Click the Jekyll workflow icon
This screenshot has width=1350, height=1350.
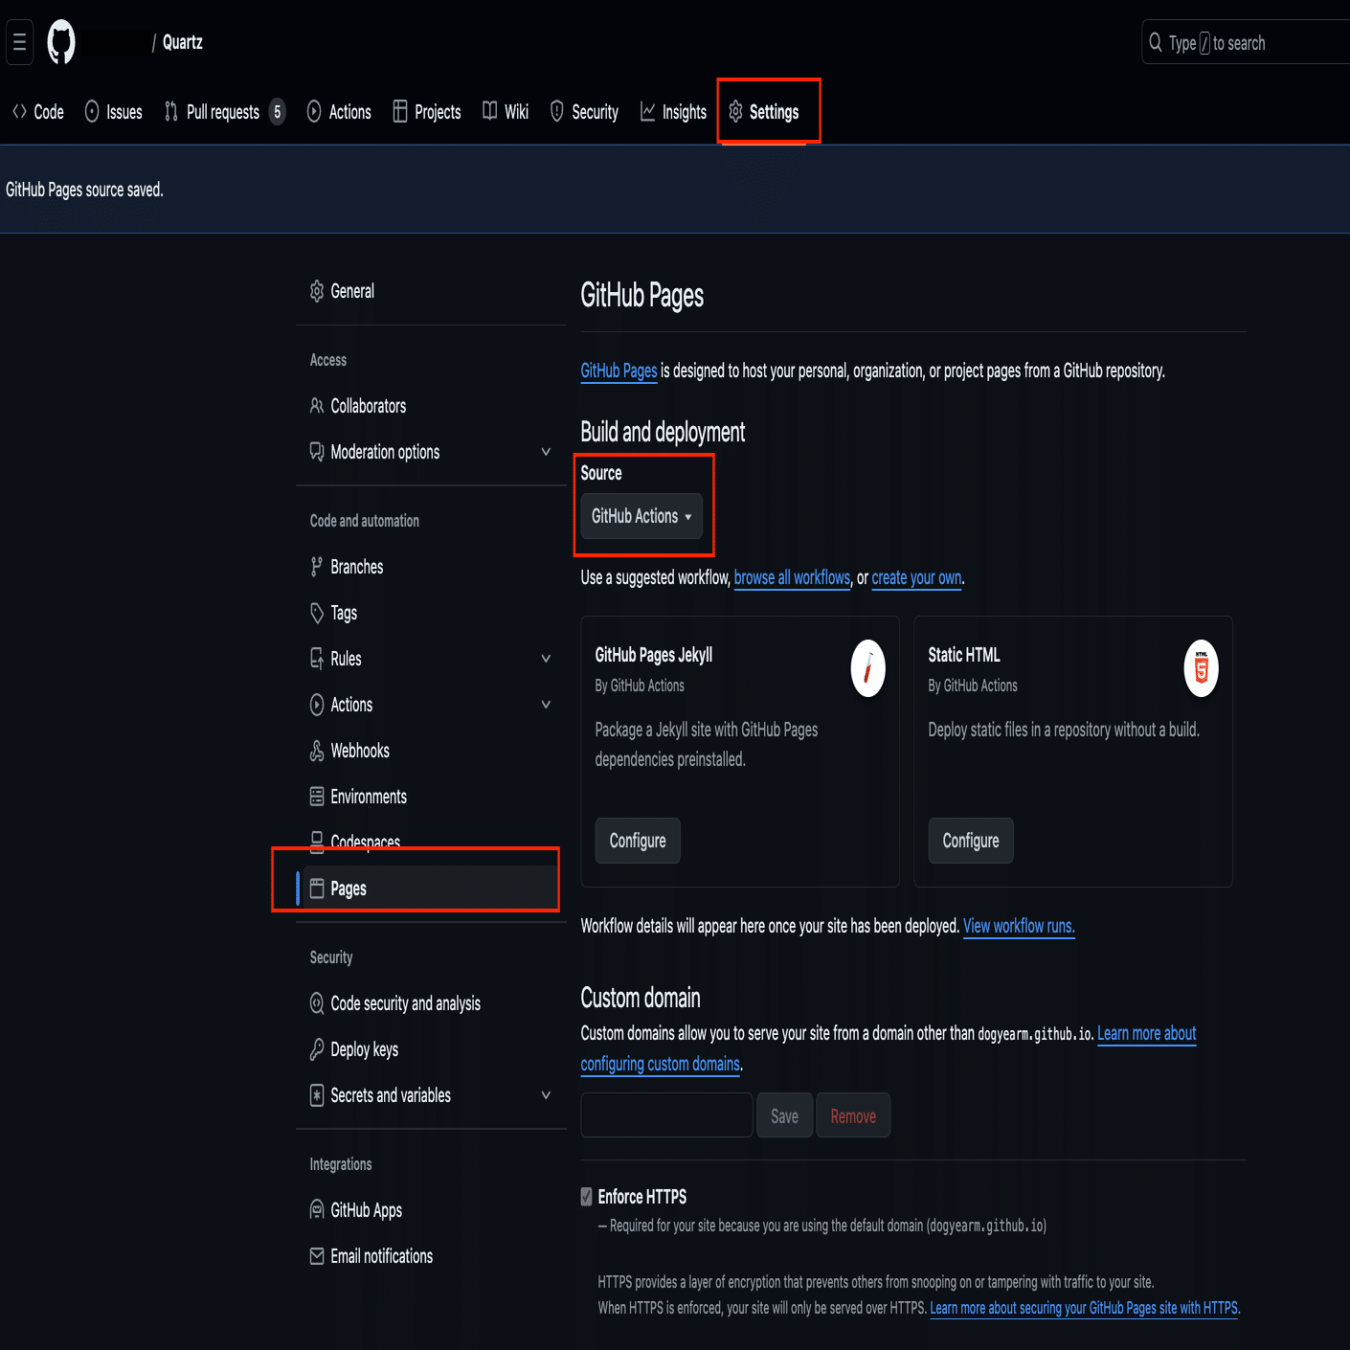click(x=867, y=668)
